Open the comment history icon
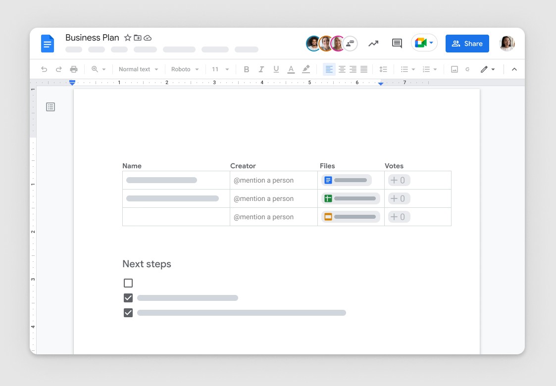Screen dimensions: 556x386 click(x=397, y=44)
